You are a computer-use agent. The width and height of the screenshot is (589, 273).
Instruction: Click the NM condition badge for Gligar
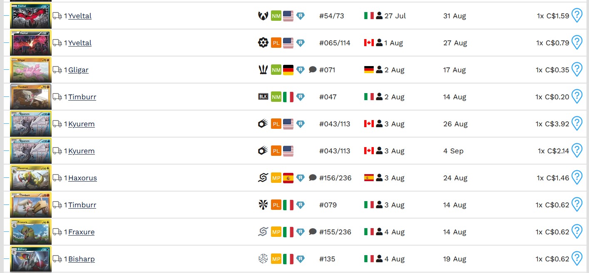[x=276, y=70]
